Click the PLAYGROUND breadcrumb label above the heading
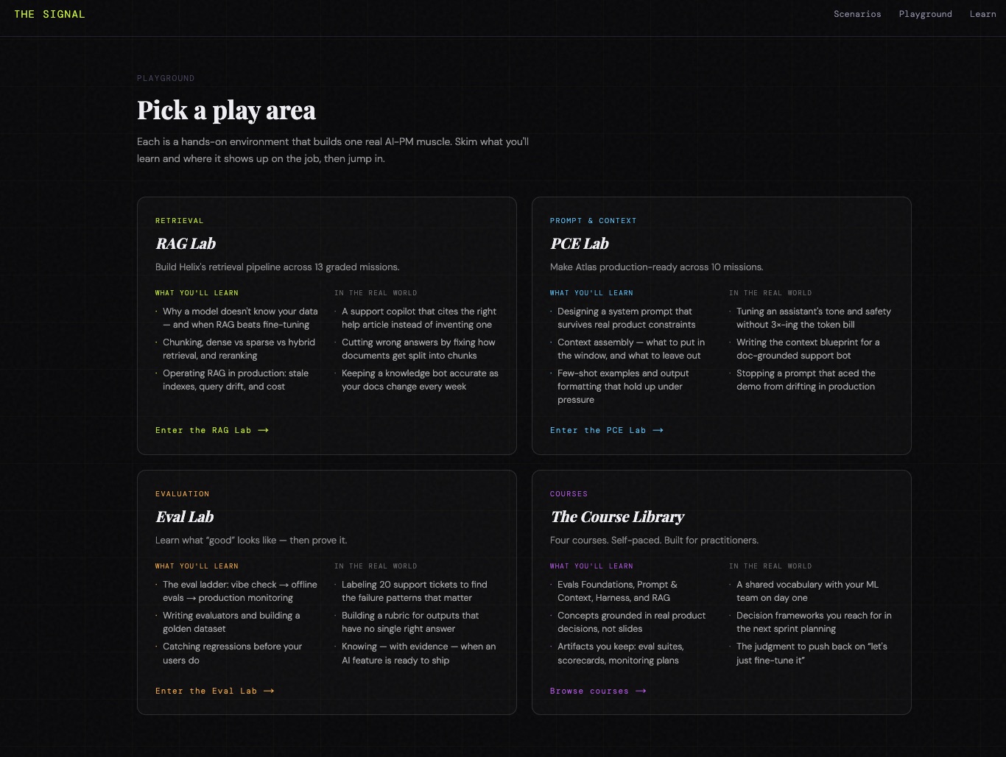The height and width of the screenshot is (757, 1006). click(x=166, y=78)
